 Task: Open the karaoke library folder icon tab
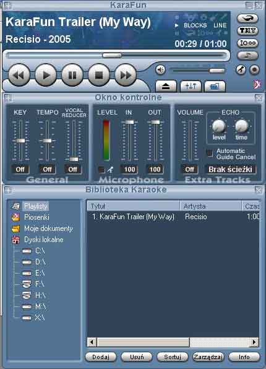click(215, 86)
